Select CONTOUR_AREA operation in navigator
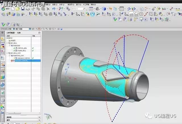Image resolution: width=182 pixels, height=124 pixels. pos(22,48)
